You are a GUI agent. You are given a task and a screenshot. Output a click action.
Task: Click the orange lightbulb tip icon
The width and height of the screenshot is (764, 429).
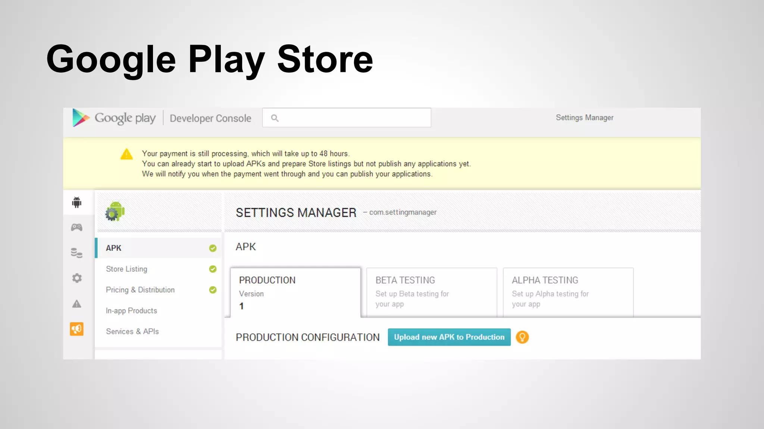pyautogui.click(x=522, y=337)
